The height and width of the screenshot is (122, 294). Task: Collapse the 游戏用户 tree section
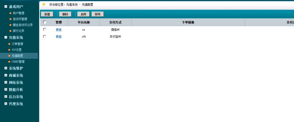coord(6,7)
